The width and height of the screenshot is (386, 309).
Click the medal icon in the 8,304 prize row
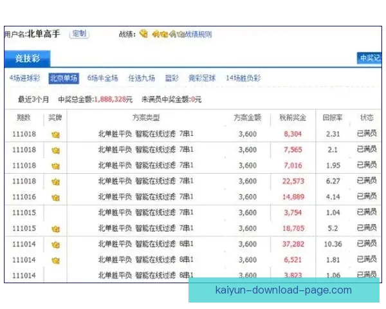[x=55, y=135]
